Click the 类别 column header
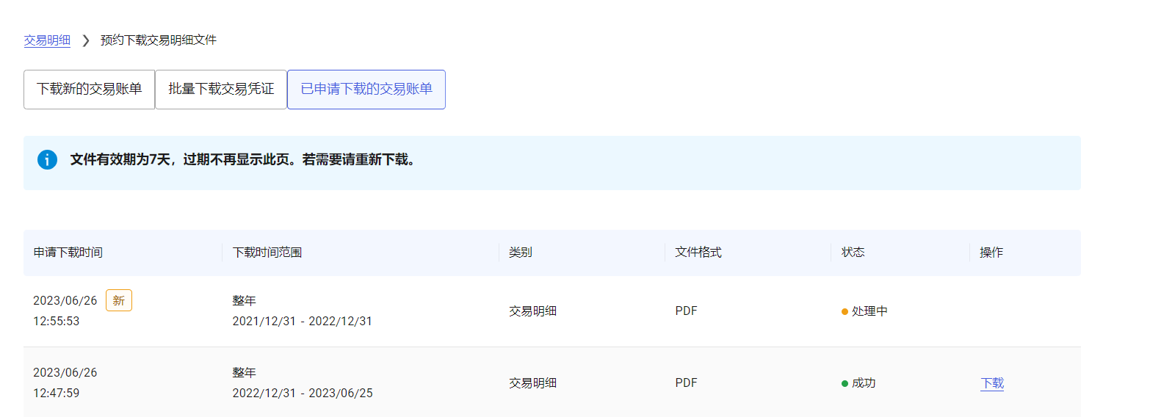Screen dimensions: 1150x417 tap(520, 253)
